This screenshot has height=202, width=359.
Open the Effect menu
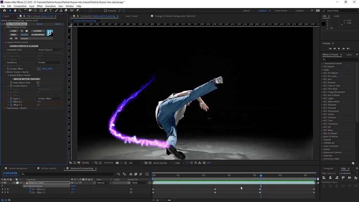(x=40, y=6)
